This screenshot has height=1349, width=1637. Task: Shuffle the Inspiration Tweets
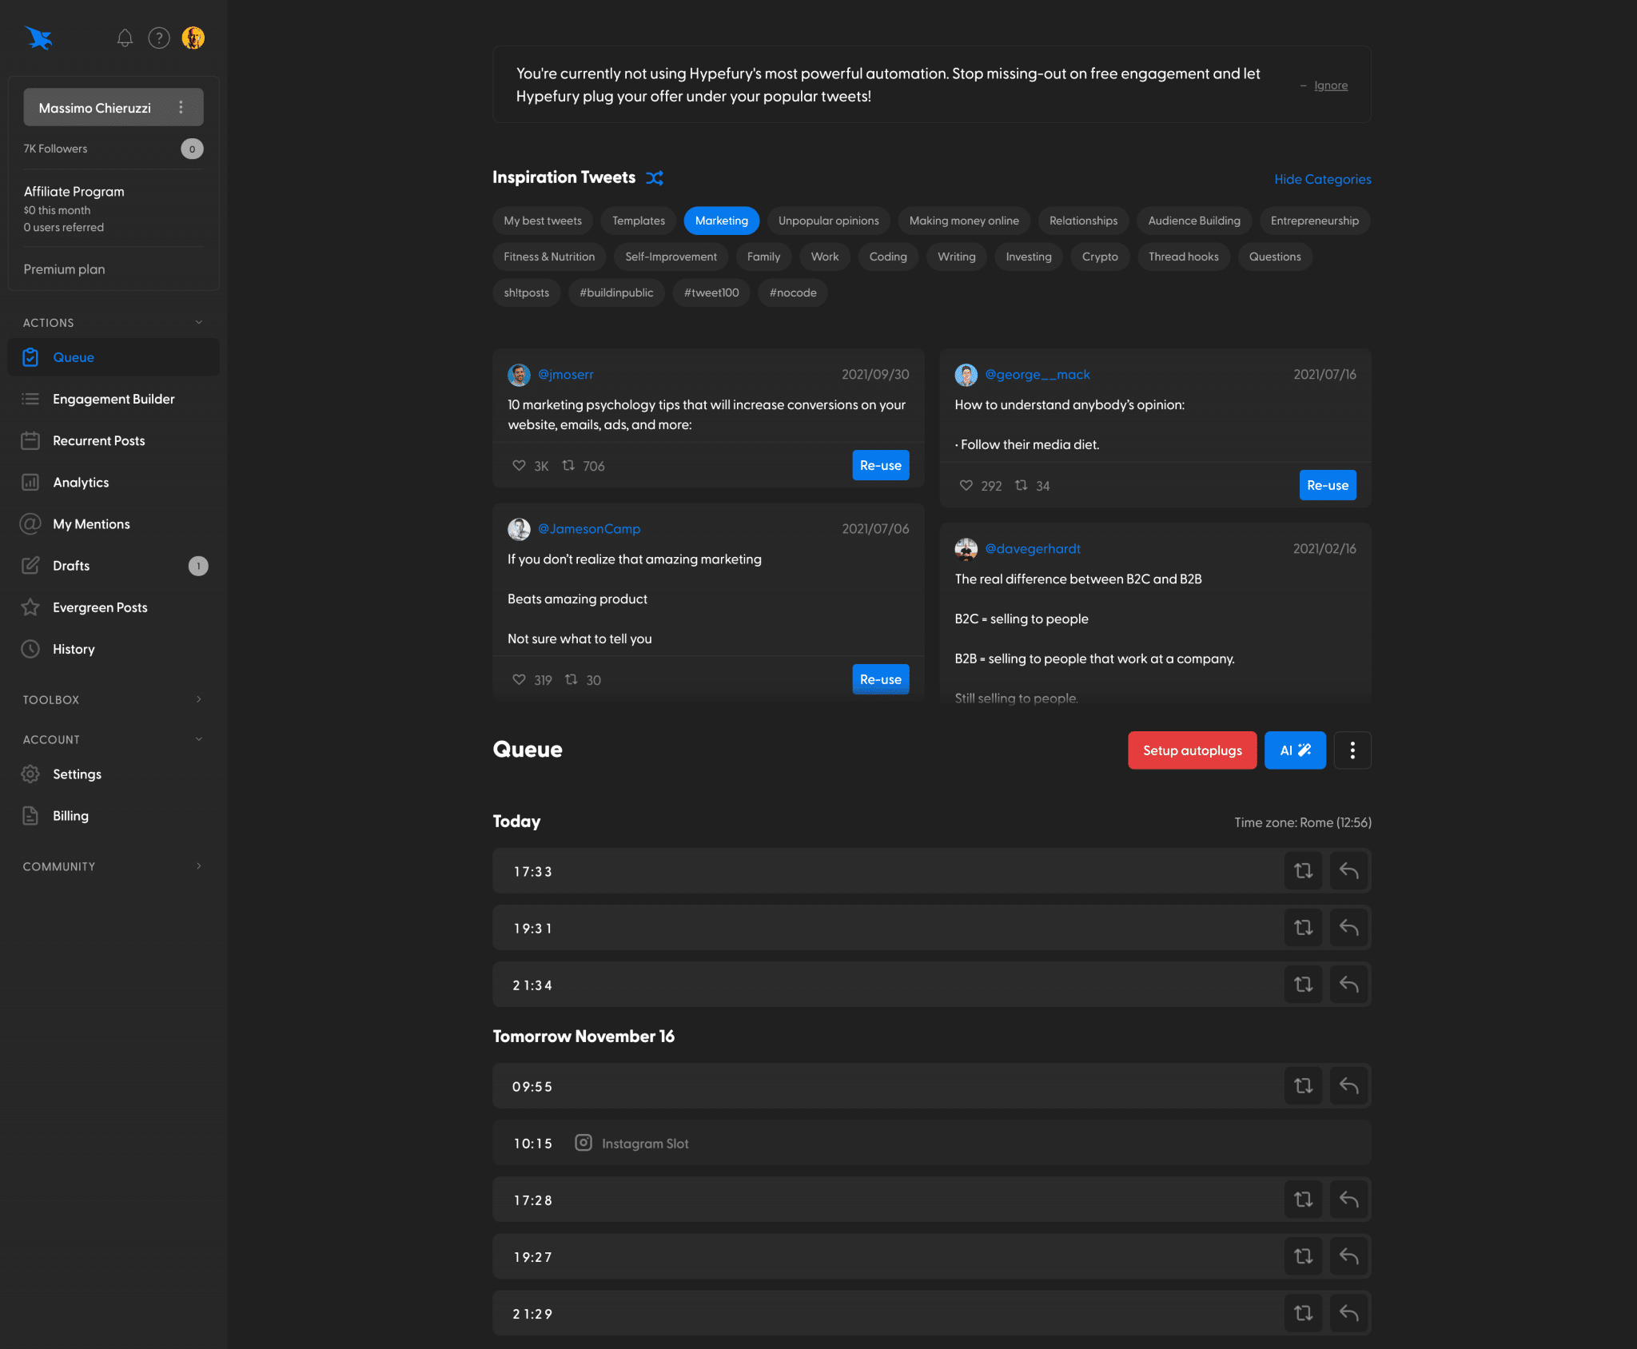click(655, 177)
